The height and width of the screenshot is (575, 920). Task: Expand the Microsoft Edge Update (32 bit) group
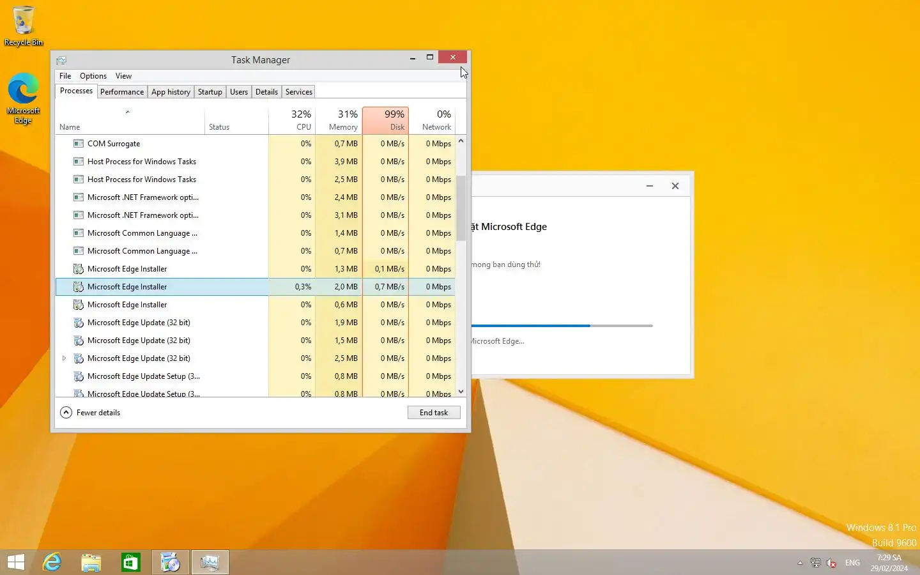(x=64, y=358)
